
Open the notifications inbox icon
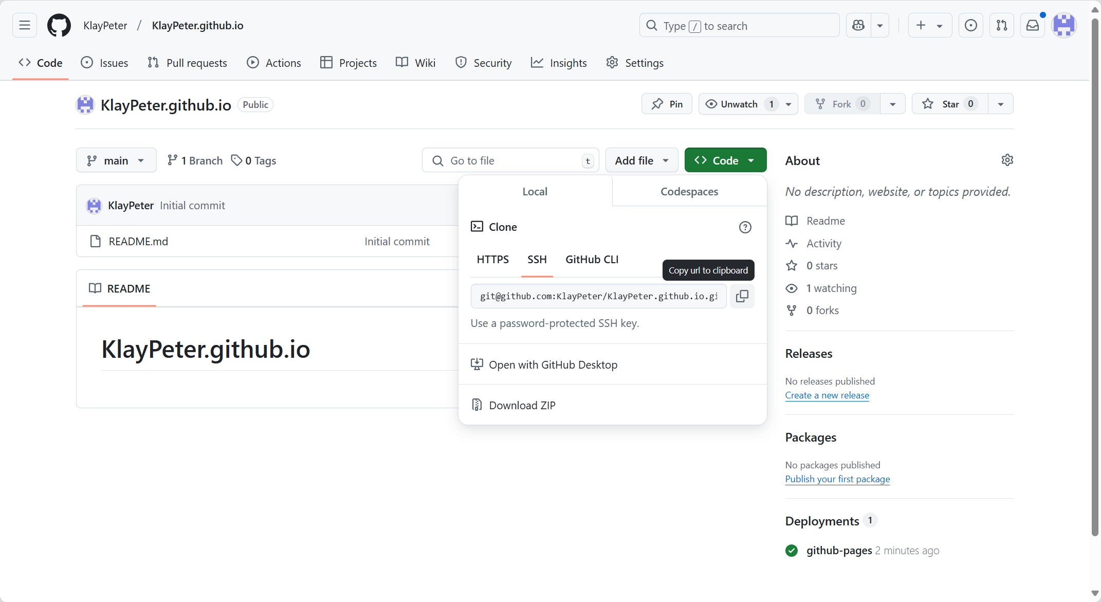[1032, 25]
